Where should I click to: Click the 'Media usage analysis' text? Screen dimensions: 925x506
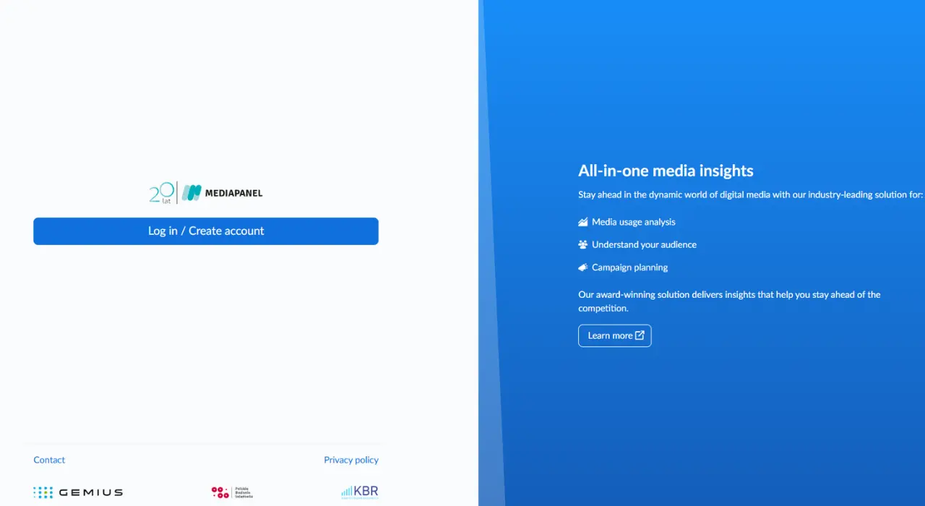tap(634, 222)
